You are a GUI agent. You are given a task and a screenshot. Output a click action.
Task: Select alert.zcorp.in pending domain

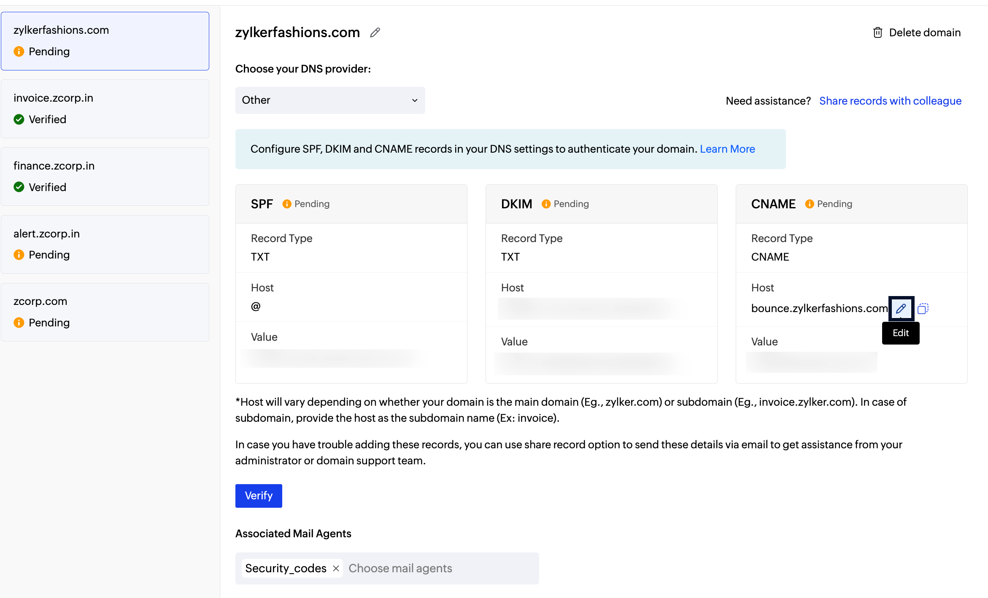105,244
